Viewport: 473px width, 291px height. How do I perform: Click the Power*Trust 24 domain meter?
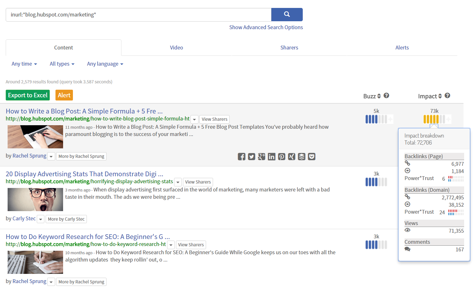coord(456,212)
